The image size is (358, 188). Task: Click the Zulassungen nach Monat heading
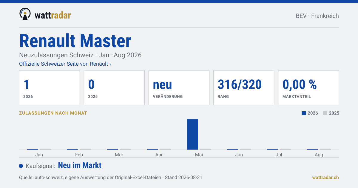53,113
